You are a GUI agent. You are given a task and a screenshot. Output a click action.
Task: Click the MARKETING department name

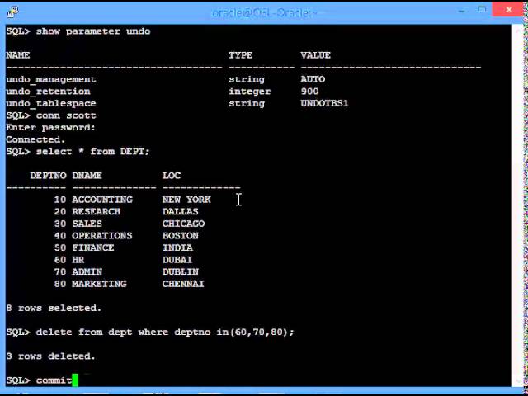click(x=99, y=284)
